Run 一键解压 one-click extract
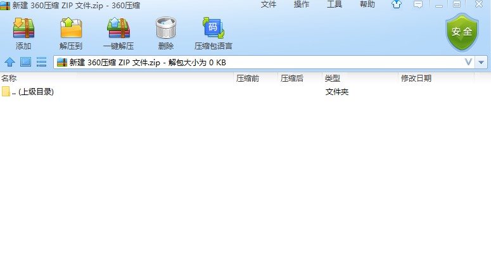This screenshot has height=263, width=491. click(118, 28)
